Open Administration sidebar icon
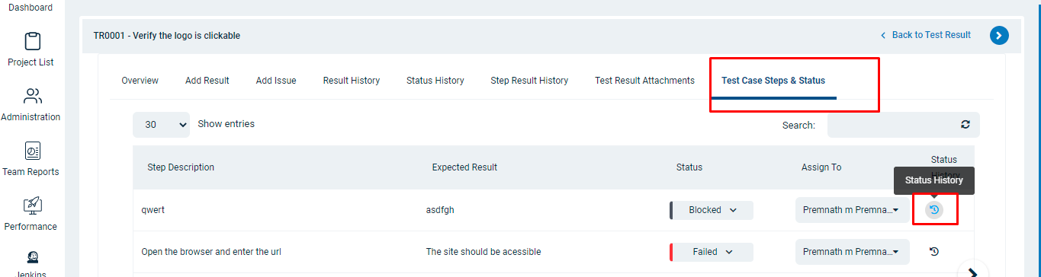The width and height of the screenshot is (1041, 277). coord(33,96)
